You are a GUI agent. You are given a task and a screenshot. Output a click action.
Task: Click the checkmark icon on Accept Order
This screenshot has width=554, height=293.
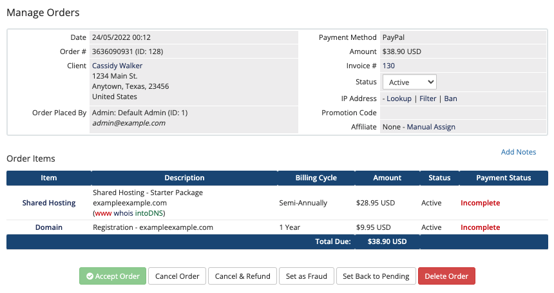coord(90,276)
